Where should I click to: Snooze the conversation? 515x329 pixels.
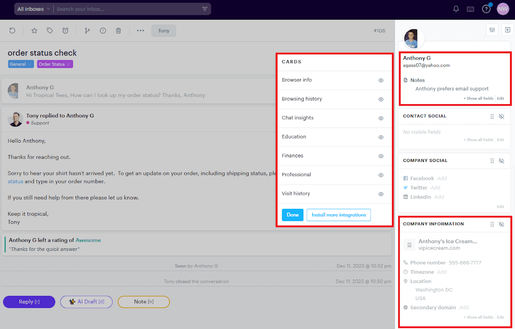[65, 30]
